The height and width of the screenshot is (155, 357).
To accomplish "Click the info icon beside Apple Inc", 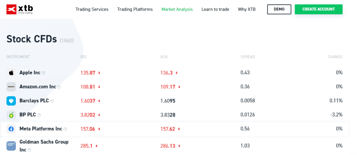I will pyautogui.click(x=44, y=73).
